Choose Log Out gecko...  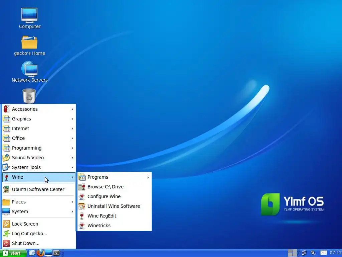(x=39, y=234)
